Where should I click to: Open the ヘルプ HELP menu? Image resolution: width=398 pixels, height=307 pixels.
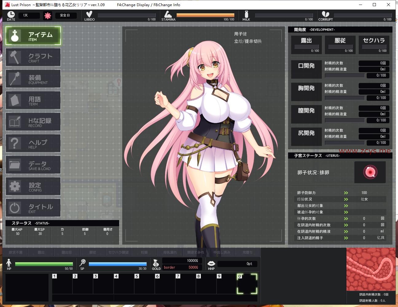[x=33, y=143]
